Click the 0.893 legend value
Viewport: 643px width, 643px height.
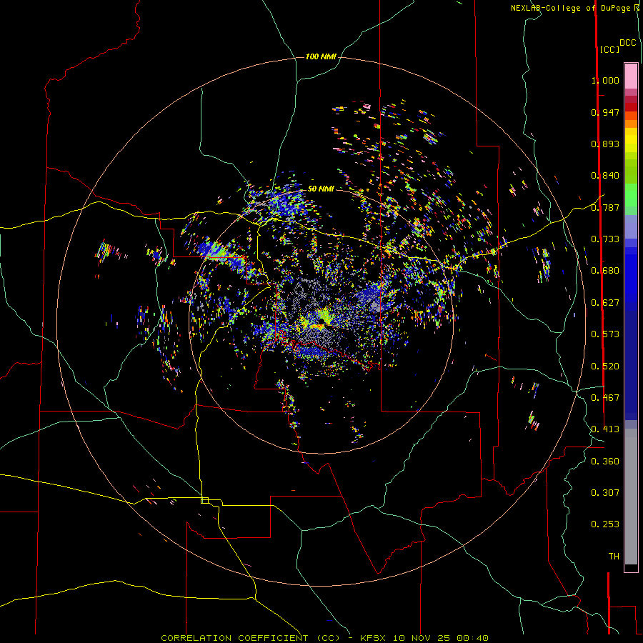pyautogui.click(x=605, y=144)
